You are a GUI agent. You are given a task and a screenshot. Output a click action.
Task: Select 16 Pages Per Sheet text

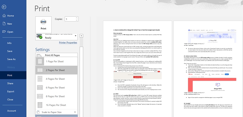56,105
